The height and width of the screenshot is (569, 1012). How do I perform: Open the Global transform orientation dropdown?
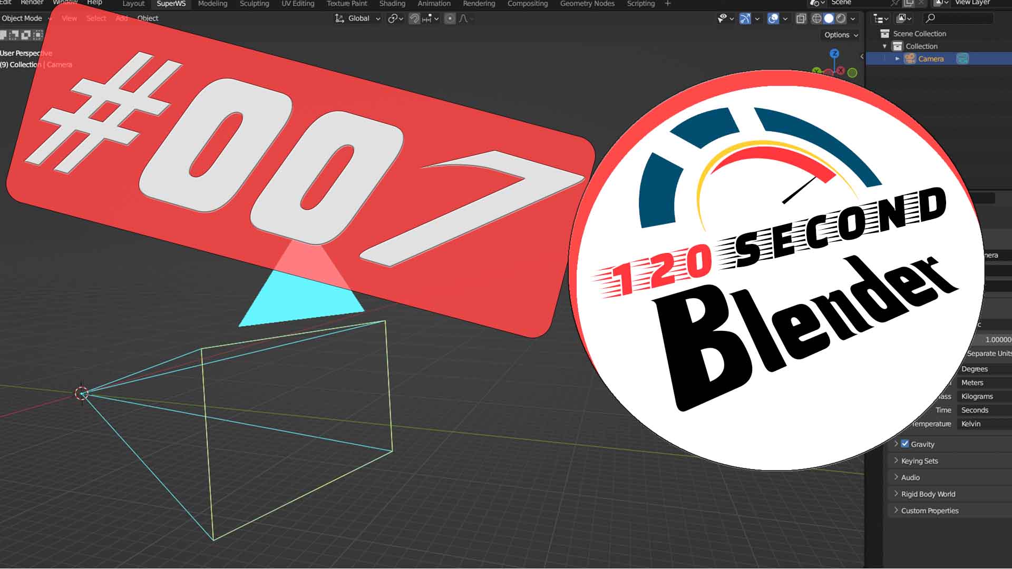pos(358,18)
